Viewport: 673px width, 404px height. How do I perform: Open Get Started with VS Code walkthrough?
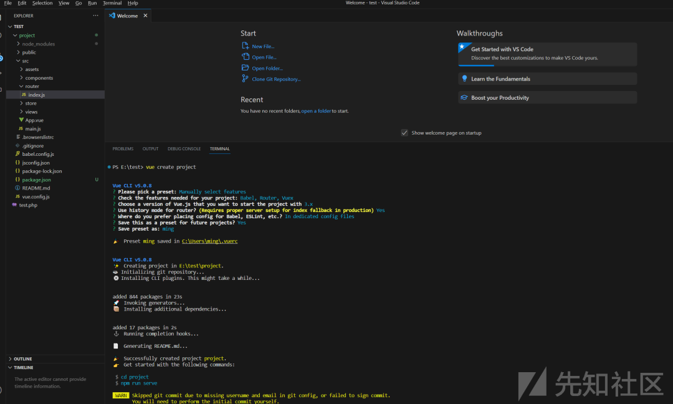(x=548, y=54)
